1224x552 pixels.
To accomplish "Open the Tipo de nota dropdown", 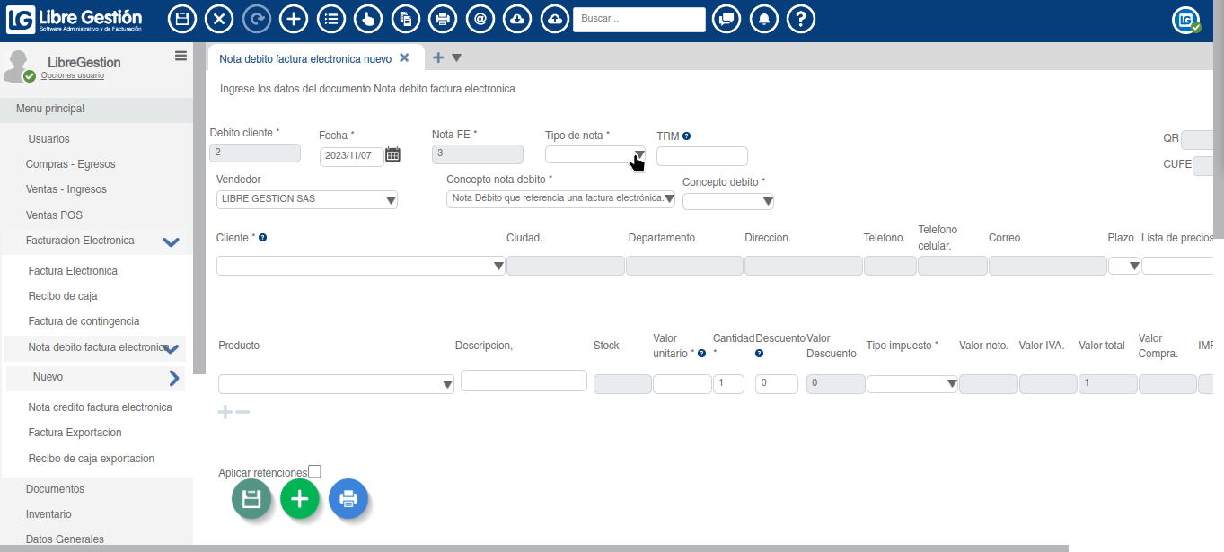I will pos(594,154).
